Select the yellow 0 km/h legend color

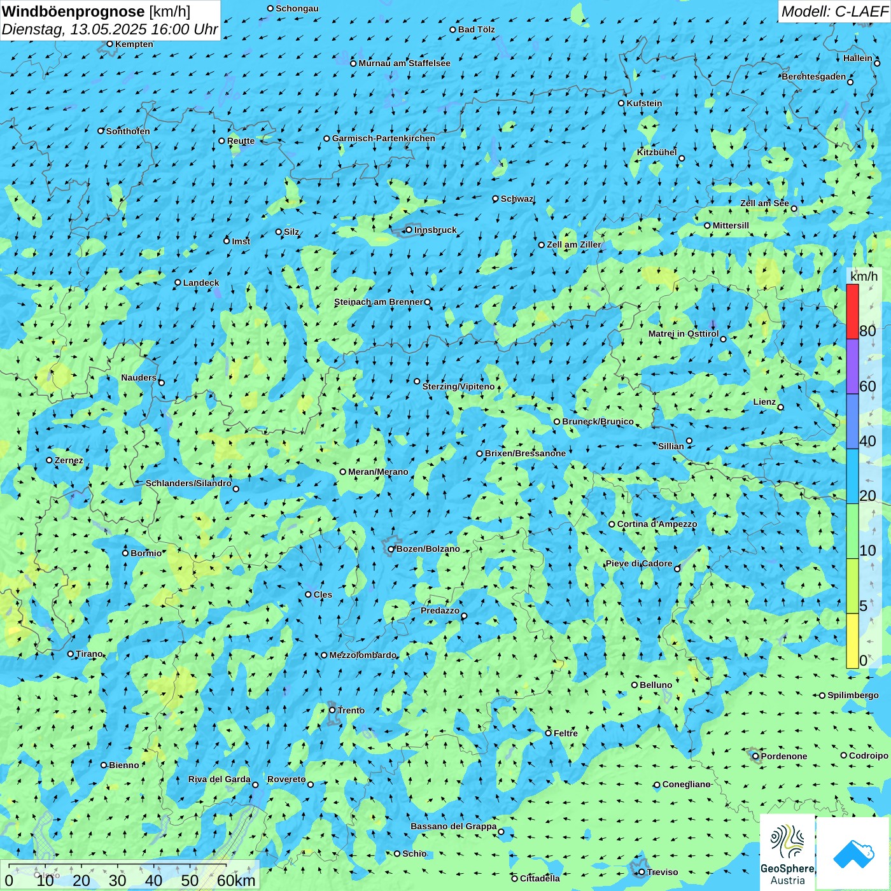coord(852,641)
